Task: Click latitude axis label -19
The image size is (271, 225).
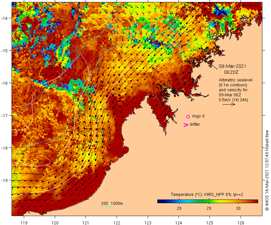Action: pos(4,180)
